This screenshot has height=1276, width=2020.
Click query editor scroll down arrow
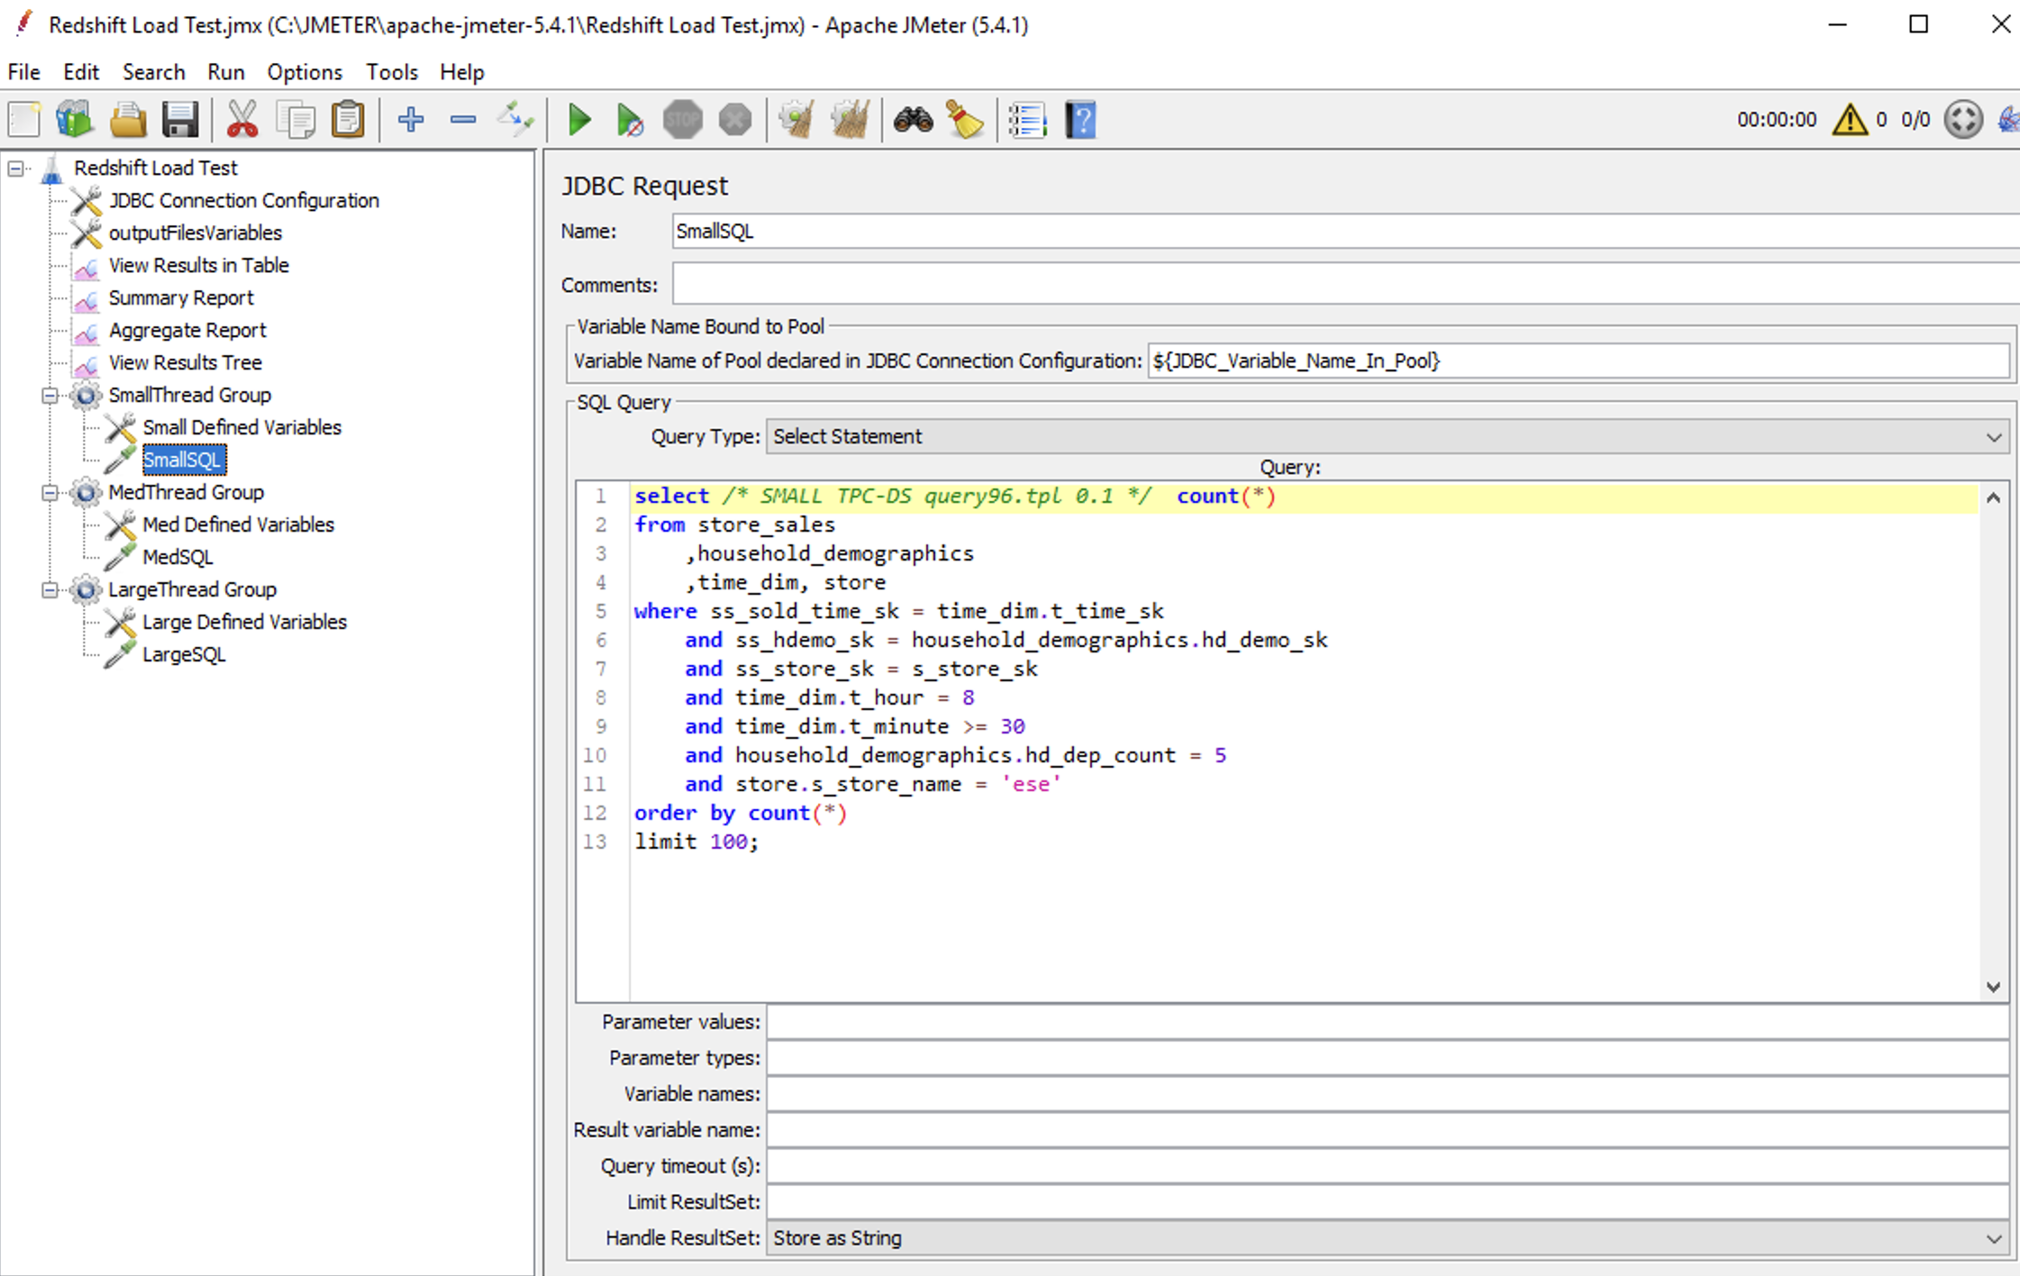coord(1993,988)
